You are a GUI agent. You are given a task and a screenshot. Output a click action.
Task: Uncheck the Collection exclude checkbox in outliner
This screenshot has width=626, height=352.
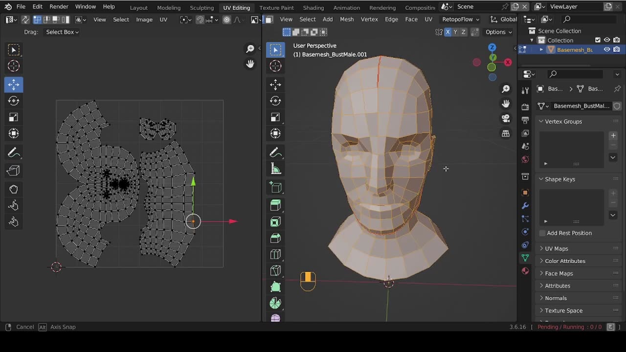[598, 40]
